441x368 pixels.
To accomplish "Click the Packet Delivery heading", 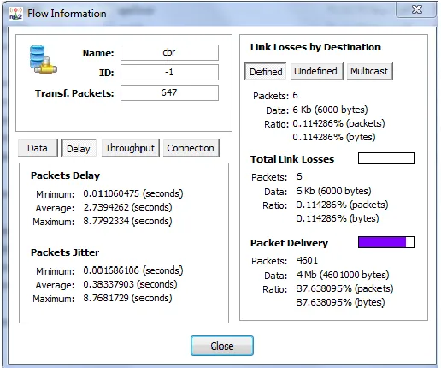I will [289, 243].
